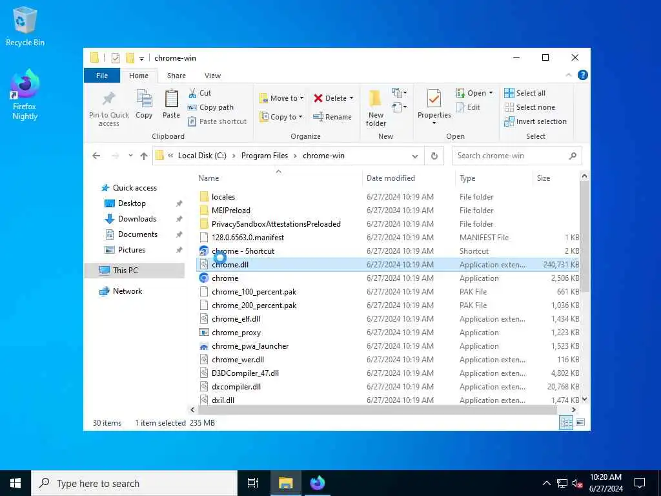The height and width of the screenshot is (496, 661).
Task: Expand the Delete dropdown arrow
Action: coord(351,98)
